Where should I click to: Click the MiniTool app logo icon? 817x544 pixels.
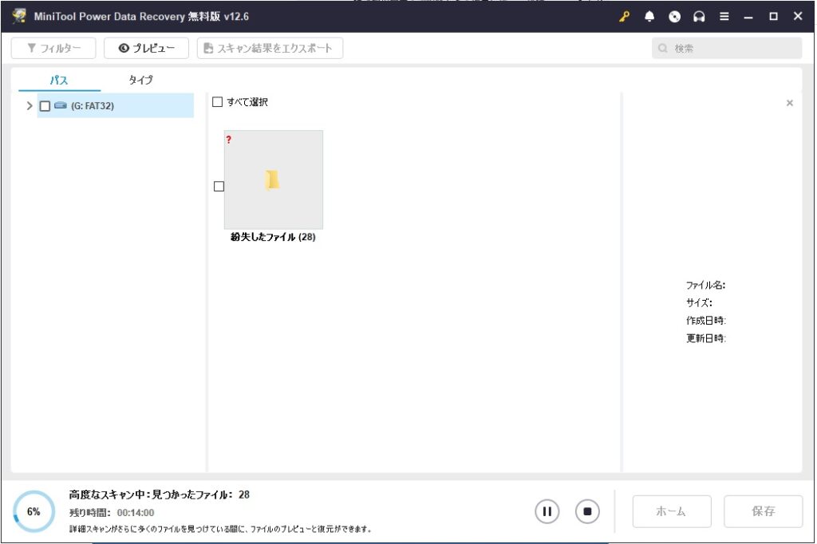click(x=20, y=16)
